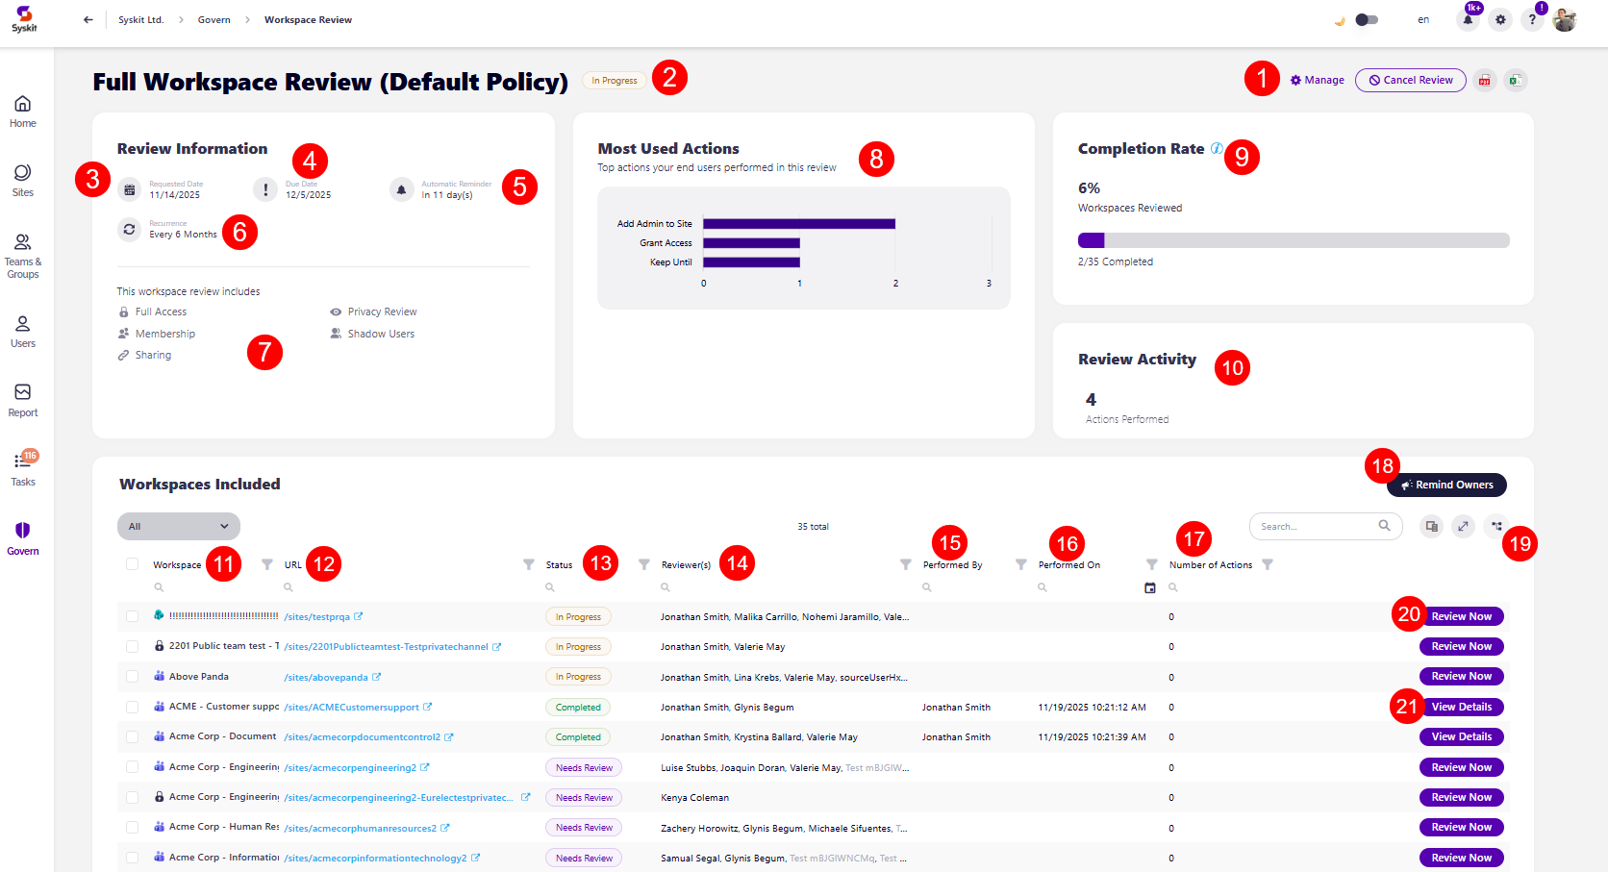
Task: Navigate to Govern via the breadcrumb
Action: point(214,19)
